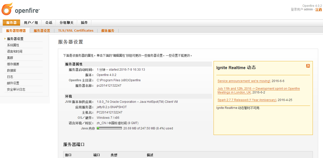Click the server name pc201412132247
The width and height of the screenshot is (323, 158).
point(109,86)
